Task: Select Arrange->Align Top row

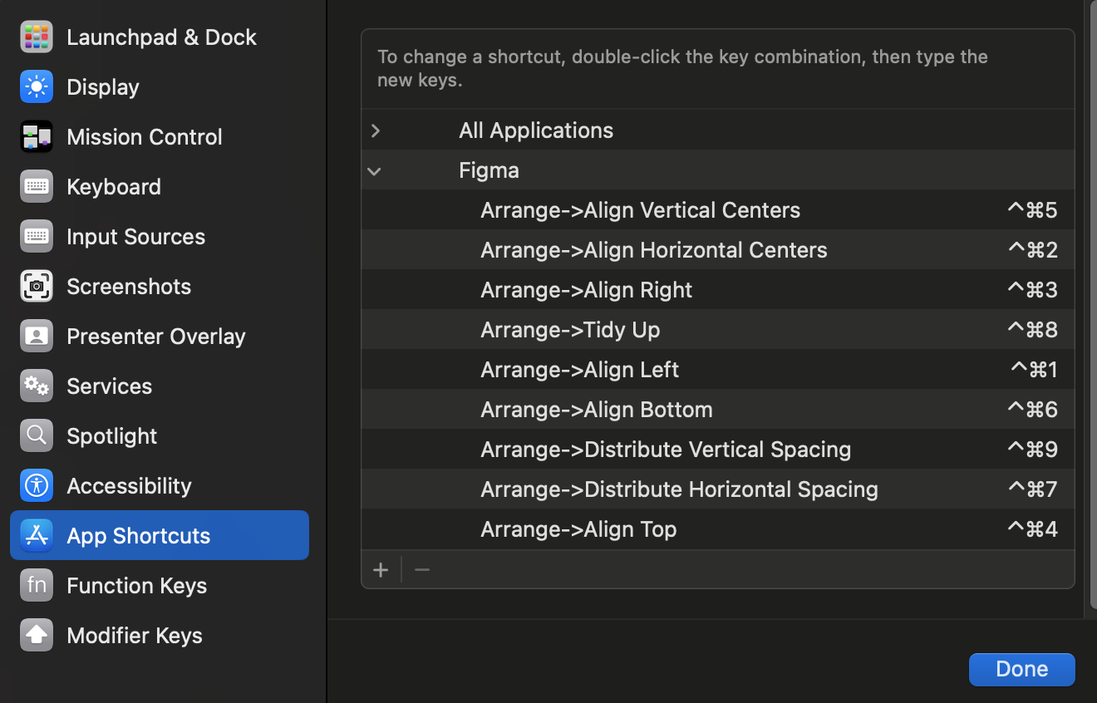Action: pyautogui.click(x=718, y=529)
